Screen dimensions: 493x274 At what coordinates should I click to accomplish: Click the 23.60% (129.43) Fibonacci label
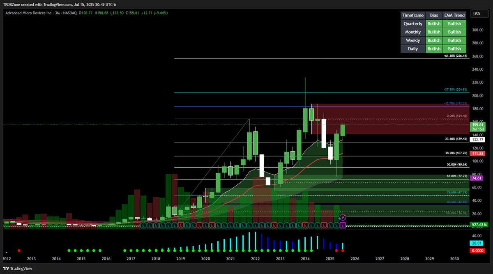(456, 138)
